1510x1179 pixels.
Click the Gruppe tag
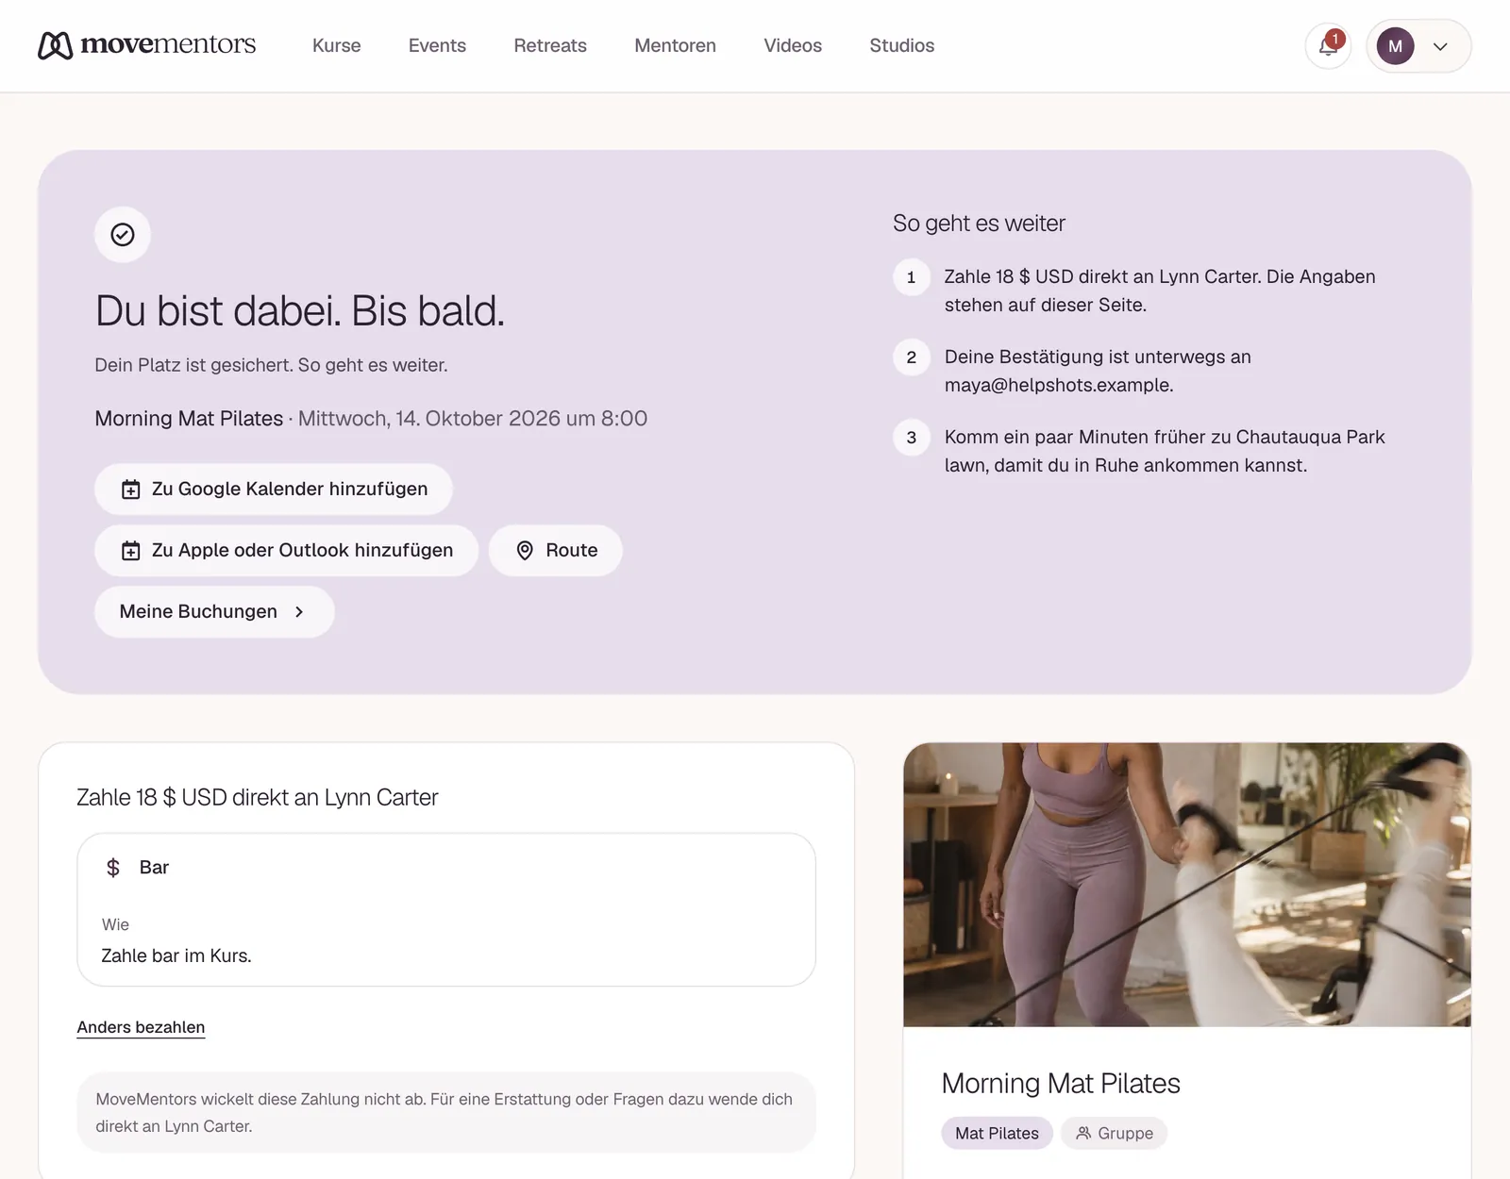(1114, 1133)
